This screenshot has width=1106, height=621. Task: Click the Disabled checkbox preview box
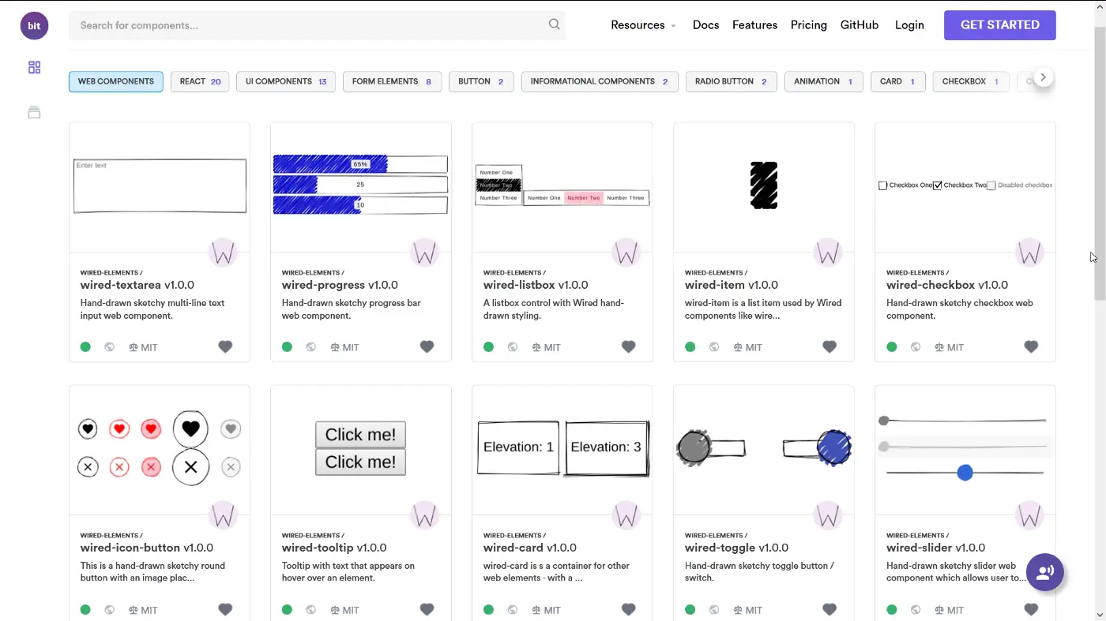click(991, 185)
